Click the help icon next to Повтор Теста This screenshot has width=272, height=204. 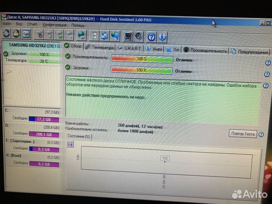(261, 134)
